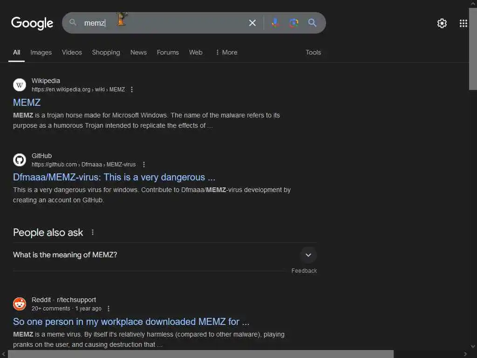Expand "What is the meaning of MEMZ?"
The height and width of the screenshot is (358, 477).
(308, 255)
